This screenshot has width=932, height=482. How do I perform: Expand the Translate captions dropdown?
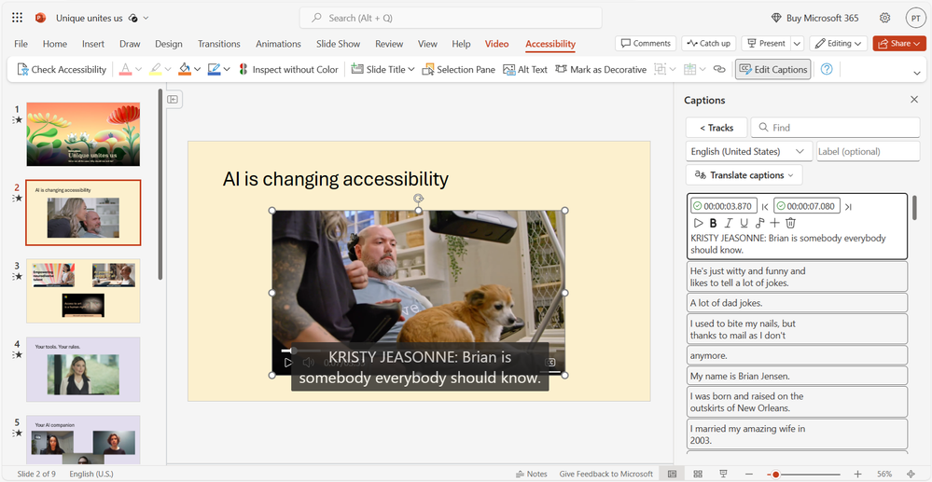(x=744, y=175)
